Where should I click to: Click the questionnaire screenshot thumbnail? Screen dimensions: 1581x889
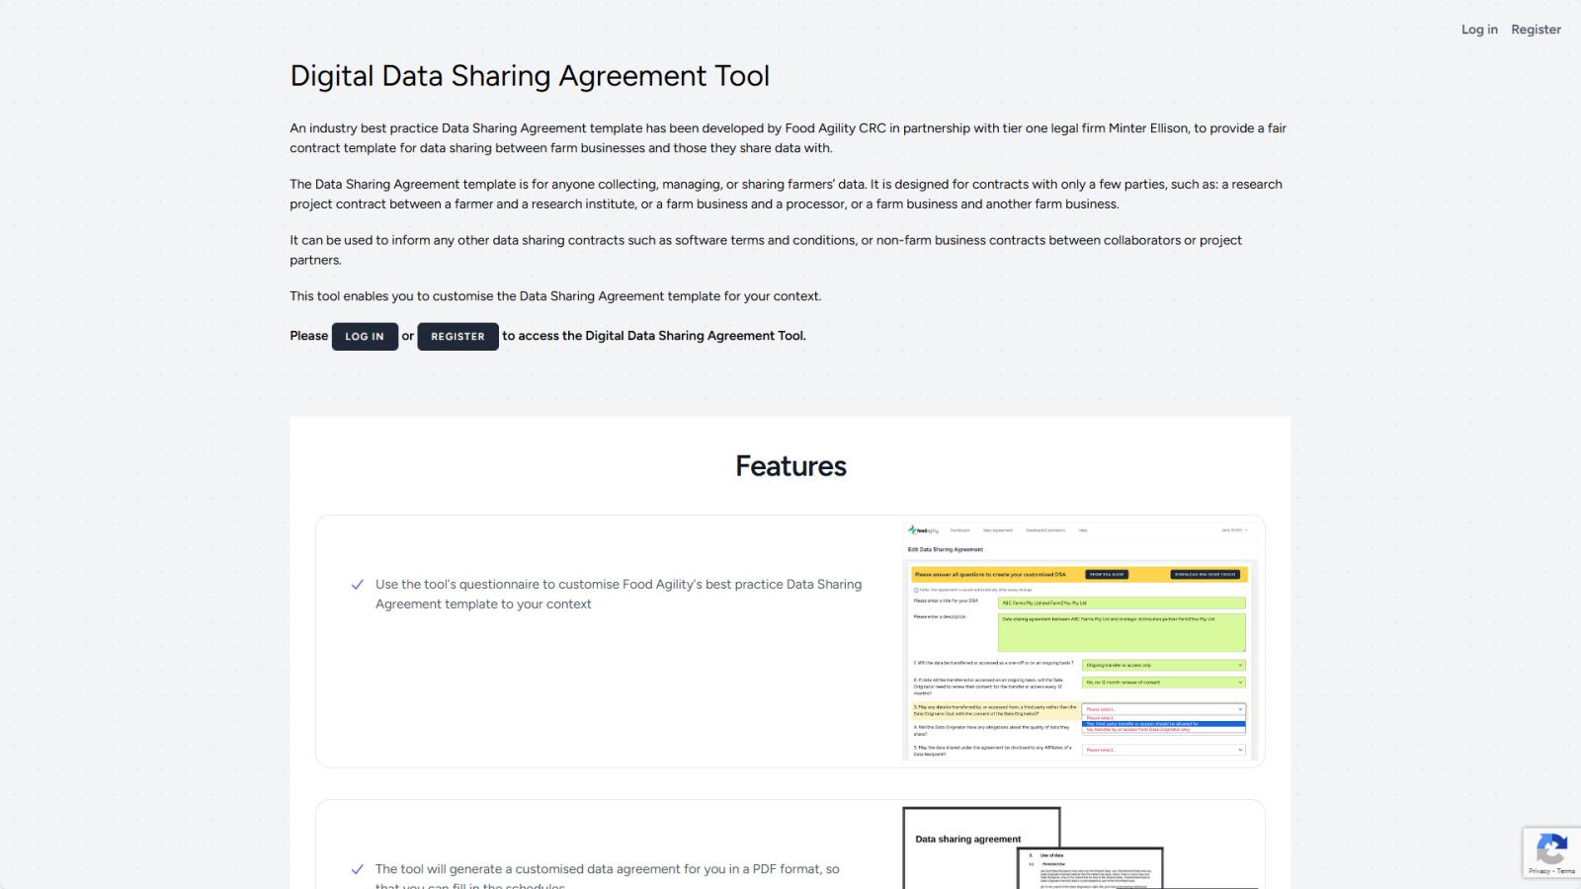pos(1078,641)
